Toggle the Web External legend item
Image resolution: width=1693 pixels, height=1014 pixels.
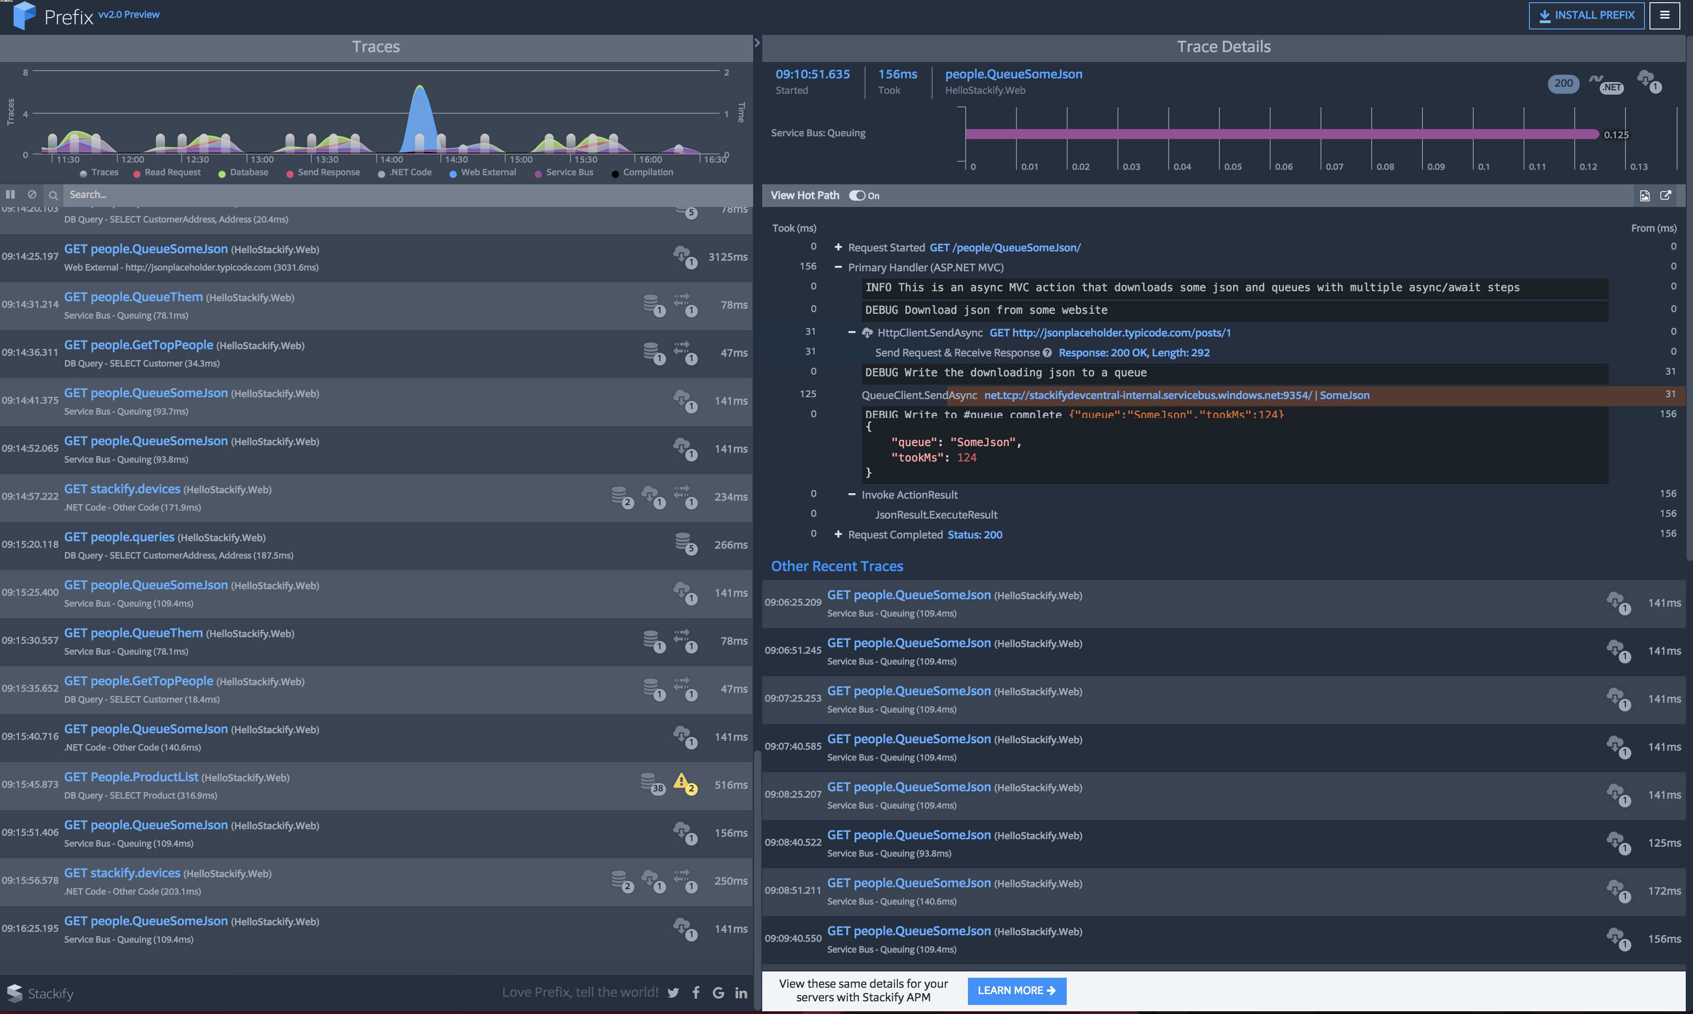(483, 172)
